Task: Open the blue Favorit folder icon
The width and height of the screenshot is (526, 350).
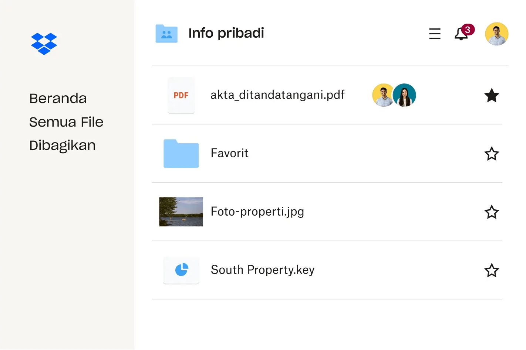Action: point(181,154)
